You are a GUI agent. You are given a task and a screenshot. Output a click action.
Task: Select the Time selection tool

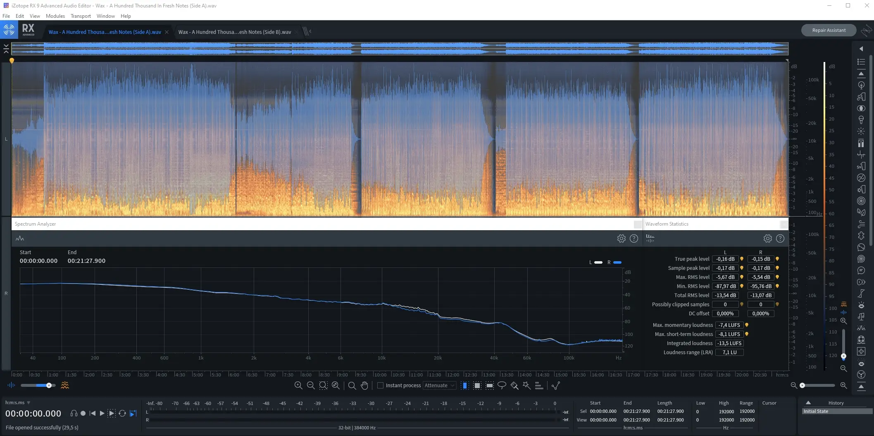pos(464,385)
